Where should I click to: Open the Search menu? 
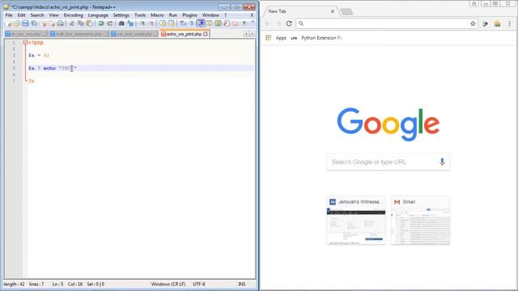[x=37, y=15]
